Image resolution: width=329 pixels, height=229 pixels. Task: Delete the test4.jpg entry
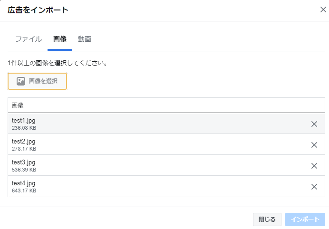(x=314, y=187)
